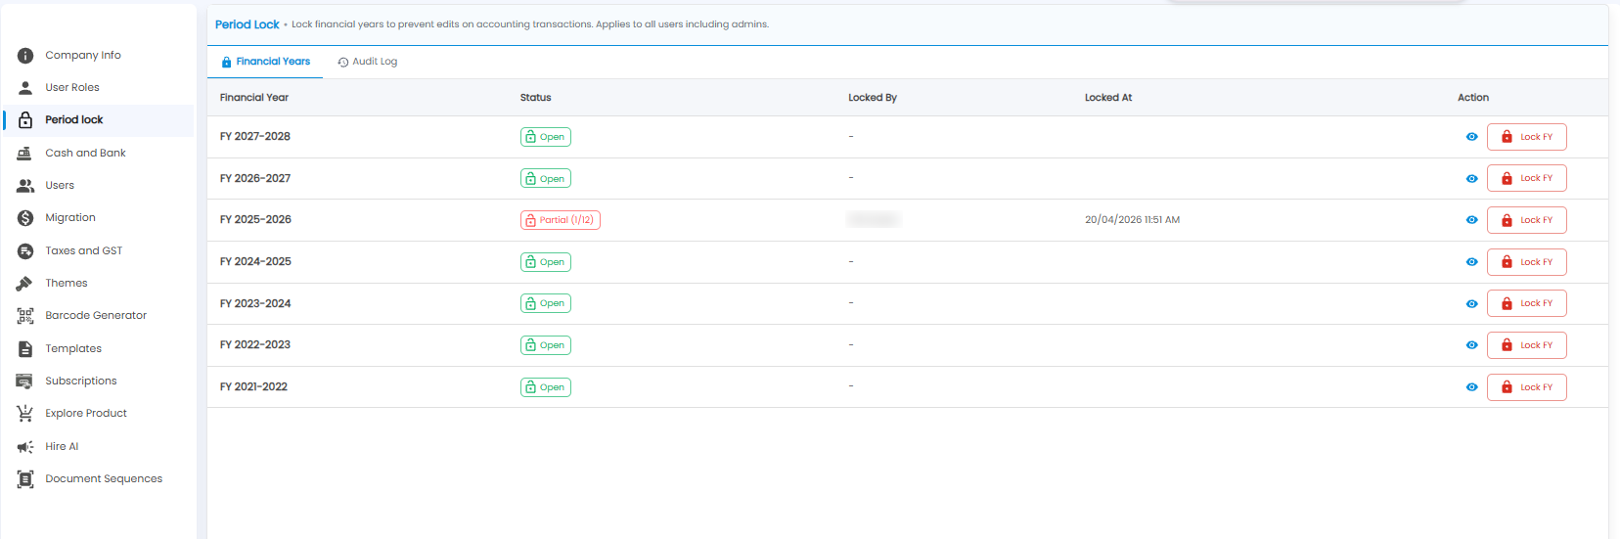Viewport: 1620px width, 539px height.
Task: Click the FY 2022-2023 row label
Action: click(255, 345)
